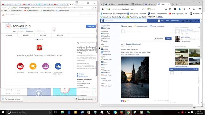
Task: Open the News Feed options arrow
Action: click(x=117, y=36)
